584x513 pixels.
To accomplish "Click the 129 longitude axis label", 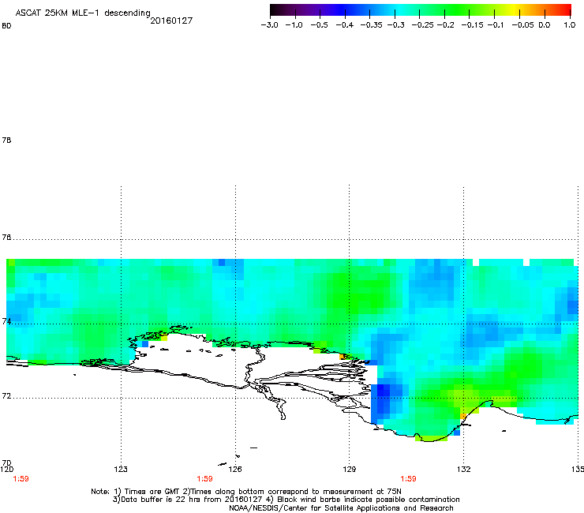I will pos(350,469).
